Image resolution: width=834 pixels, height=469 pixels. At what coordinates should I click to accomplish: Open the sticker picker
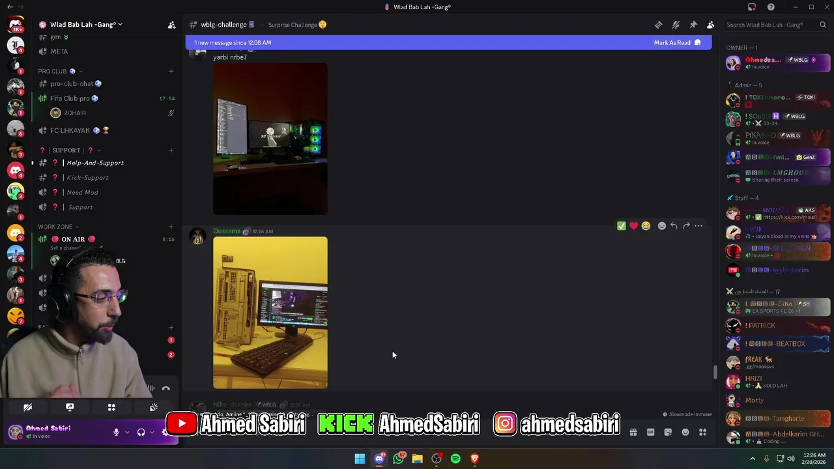[x=668, y=432]
